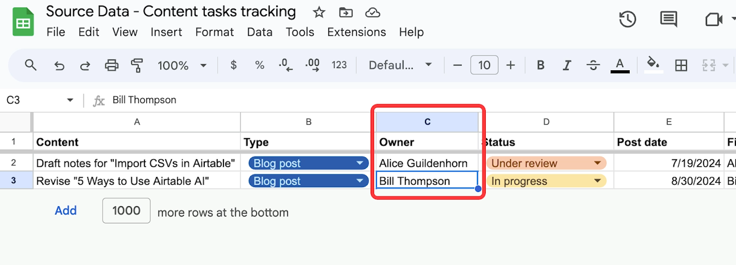Click the 1000 rows input field
736x265 pixels.
pos(126,211)
